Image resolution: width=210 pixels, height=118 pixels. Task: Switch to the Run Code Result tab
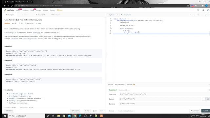coord(119,85)
